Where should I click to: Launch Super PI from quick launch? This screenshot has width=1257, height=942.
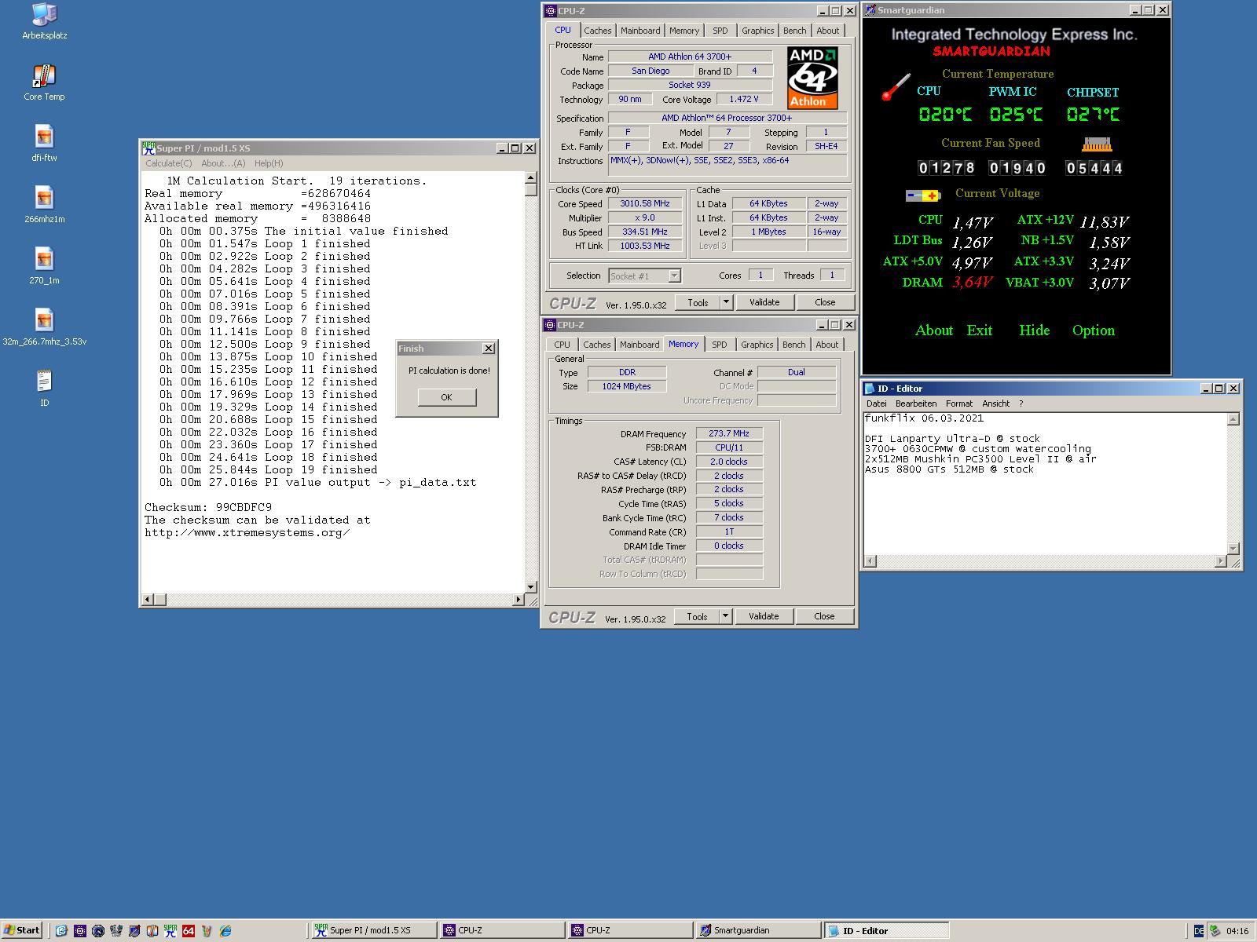tap(170, 930)
